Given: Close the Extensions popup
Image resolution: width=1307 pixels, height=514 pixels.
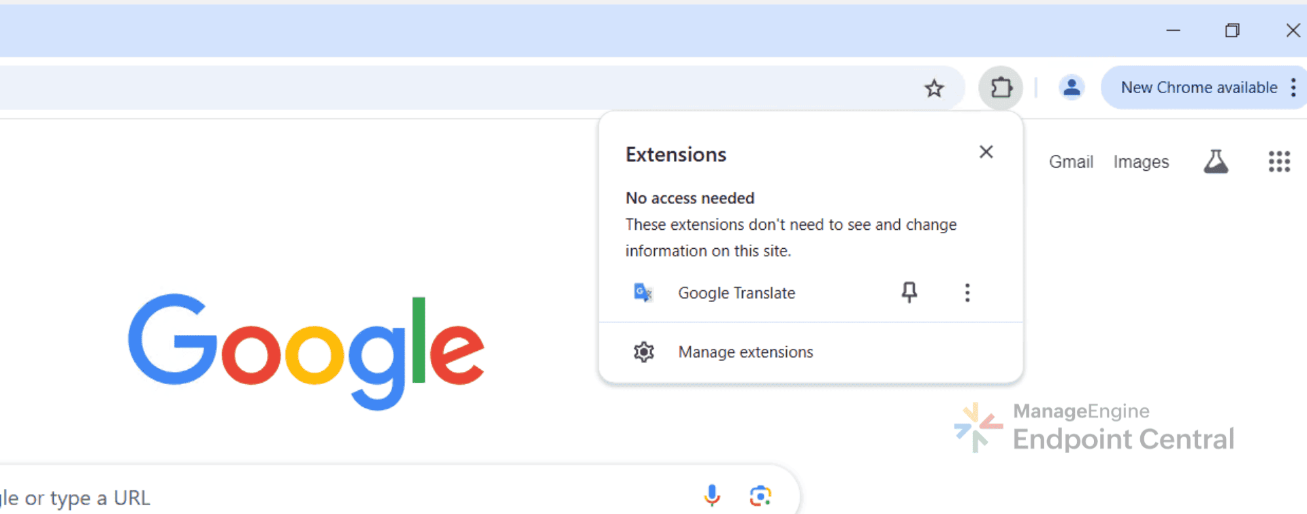Looking at the screenshot, I should 986,152.
